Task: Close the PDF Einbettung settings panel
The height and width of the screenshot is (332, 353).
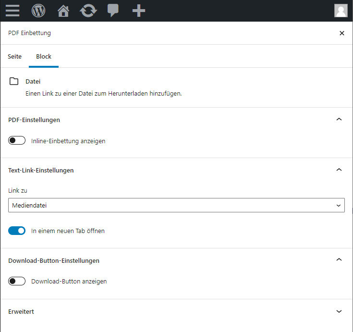Action: click(x=342, y=33)
